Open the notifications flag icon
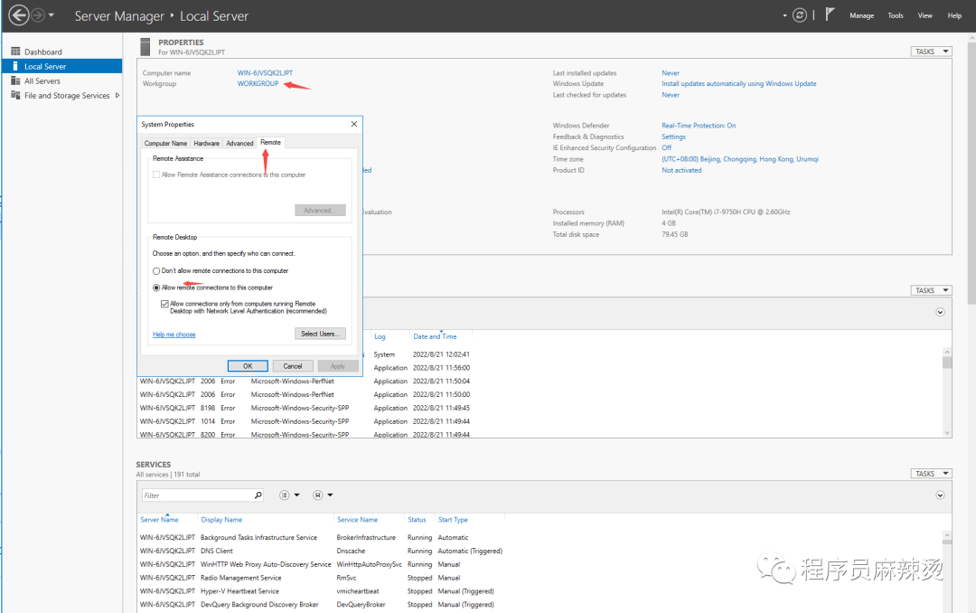976x613 pixels. pos(830,14)
